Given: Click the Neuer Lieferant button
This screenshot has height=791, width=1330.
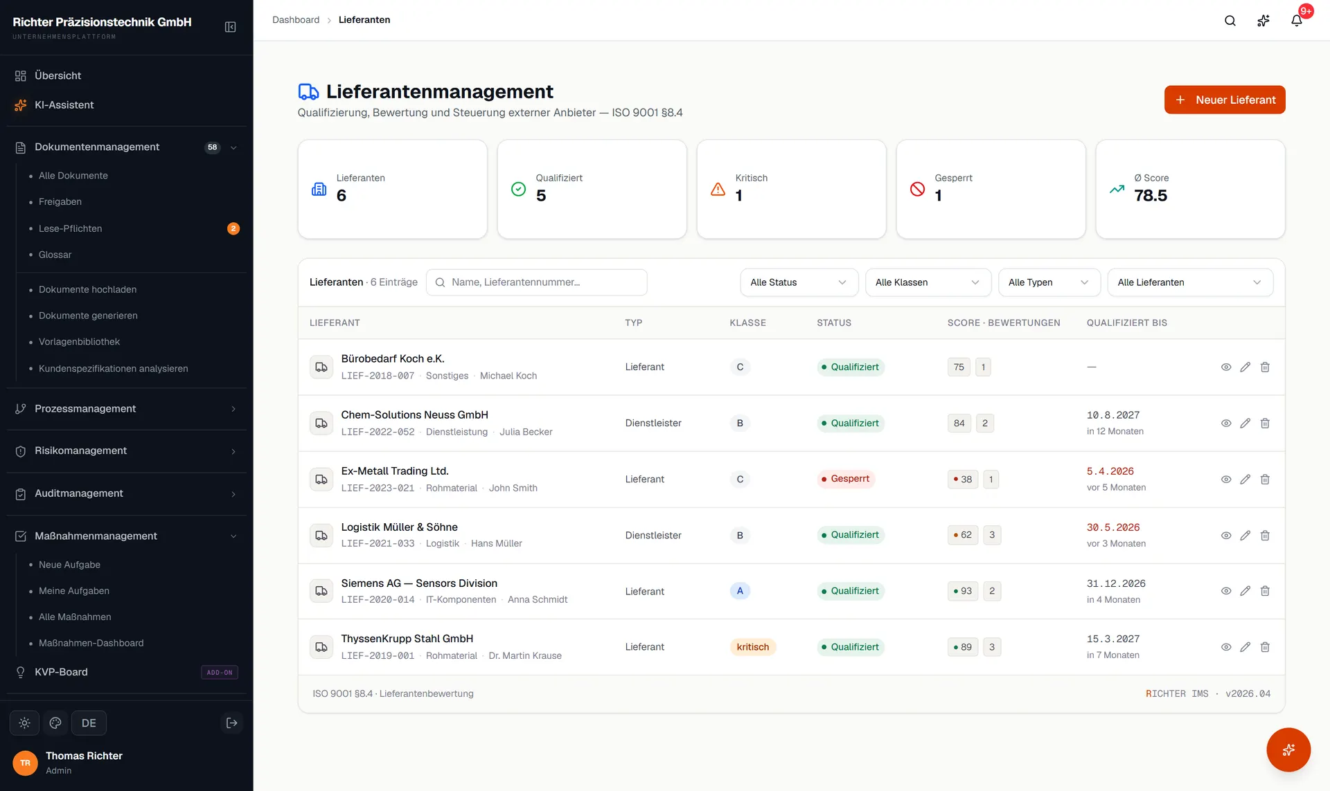Looking at the screenshot, I should click(1224, 100).
